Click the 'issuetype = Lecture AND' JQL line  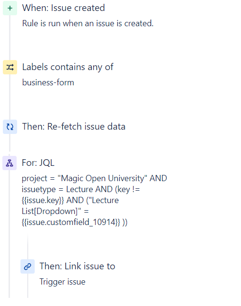[81, 189]
